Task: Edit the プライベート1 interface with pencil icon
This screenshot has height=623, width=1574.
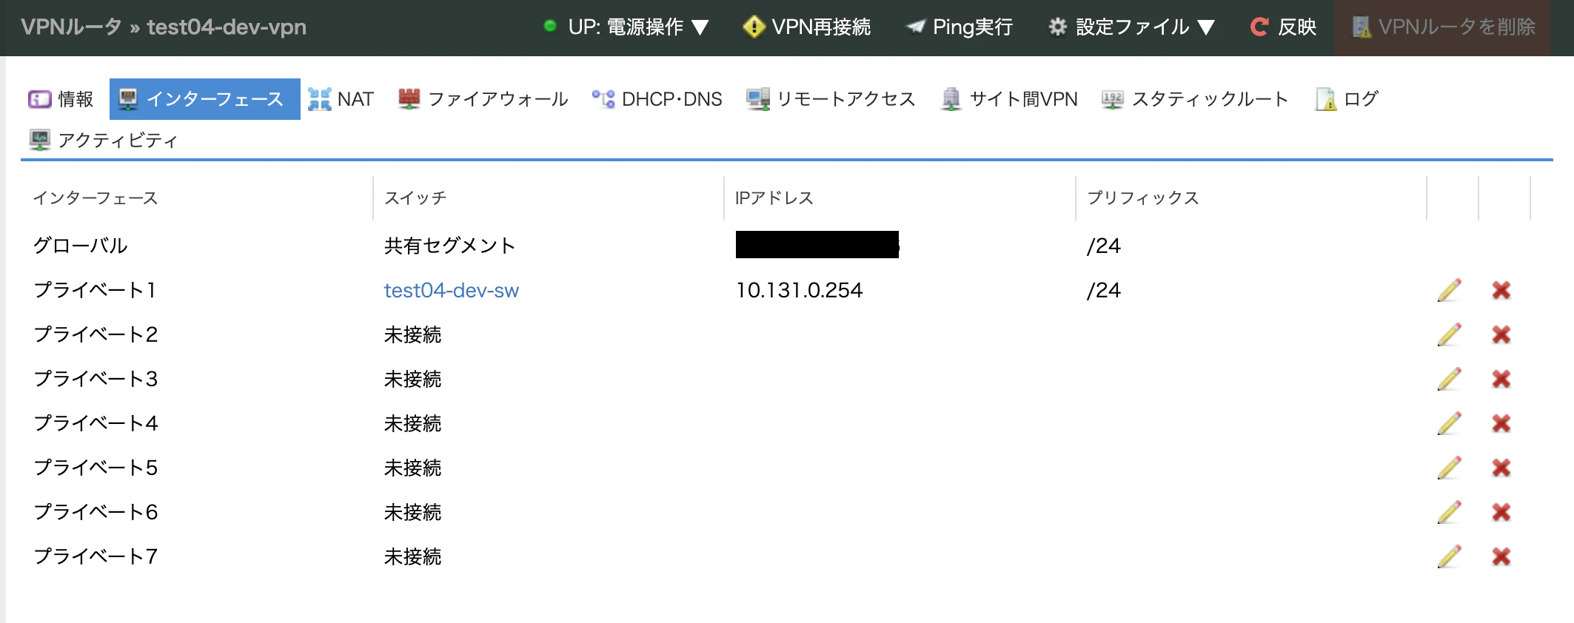Action: [1449, 290]
